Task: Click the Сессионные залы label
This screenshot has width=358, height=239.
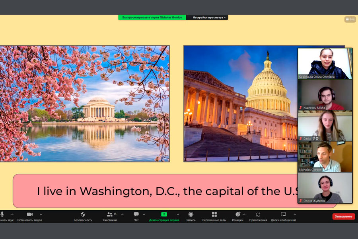Action: pyautogui.click(x=214, y=220)
